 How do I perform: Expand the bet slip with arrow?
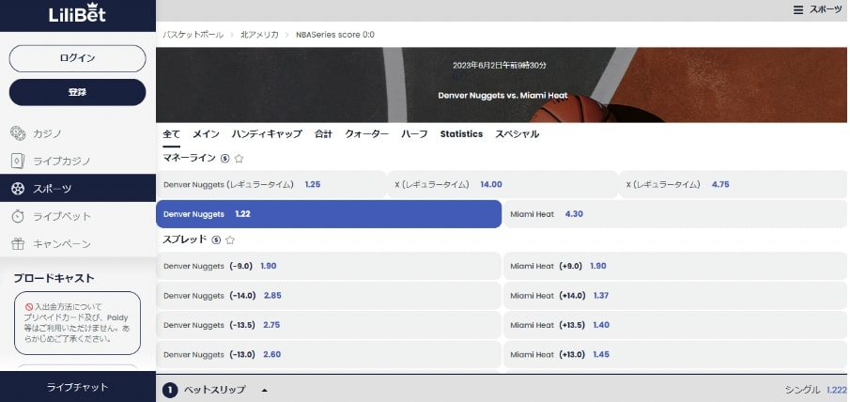point(265,390)
